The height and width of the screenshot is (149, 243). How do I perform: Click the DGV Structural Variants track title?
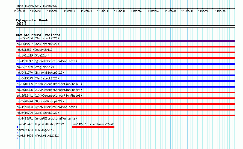coord(38,35)
